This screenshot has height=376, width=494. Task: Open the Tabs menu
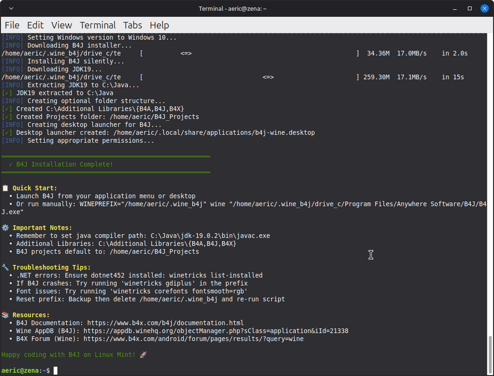[x=132, y=25]
